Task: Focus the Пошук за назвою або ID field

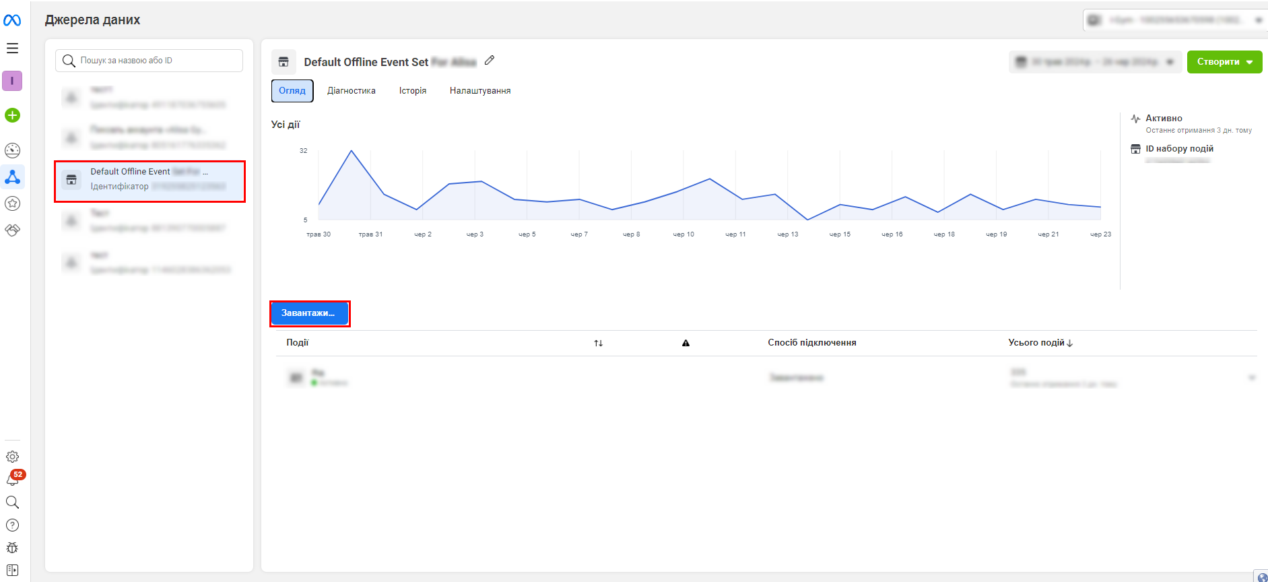Action: (x=149, y=61)
